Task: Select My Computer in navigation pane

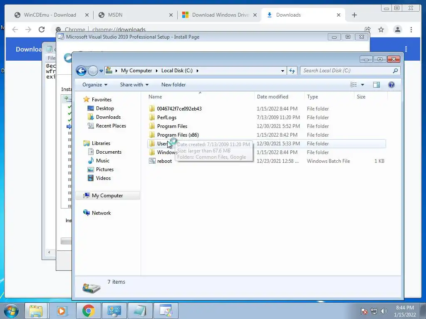Action: tap(107, 196)
